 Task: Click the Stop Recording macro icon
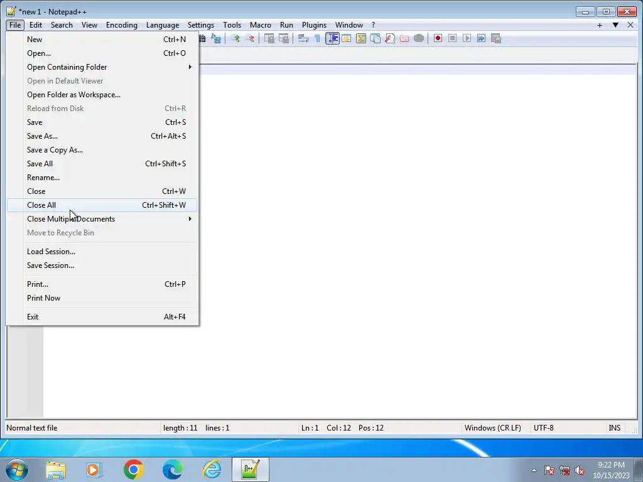coord(452,38)
